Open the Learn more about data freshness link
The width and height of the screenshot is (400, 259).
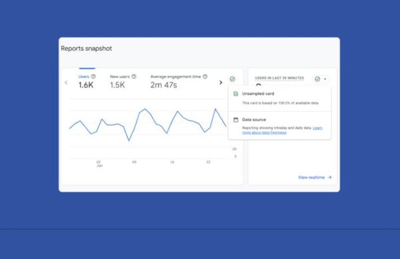[x=282, y=130]
